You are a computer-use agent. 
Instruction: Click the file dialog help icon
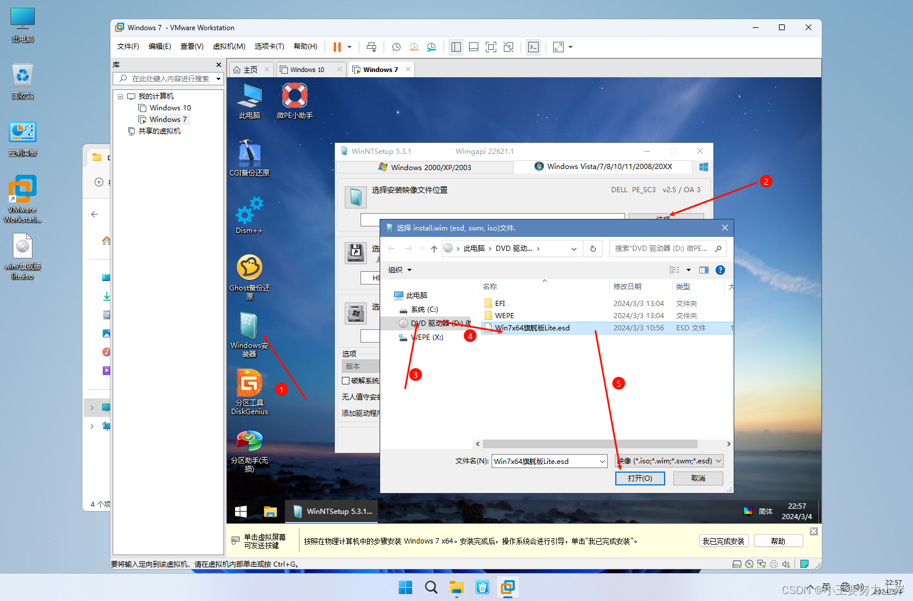(x=720, y=270)
